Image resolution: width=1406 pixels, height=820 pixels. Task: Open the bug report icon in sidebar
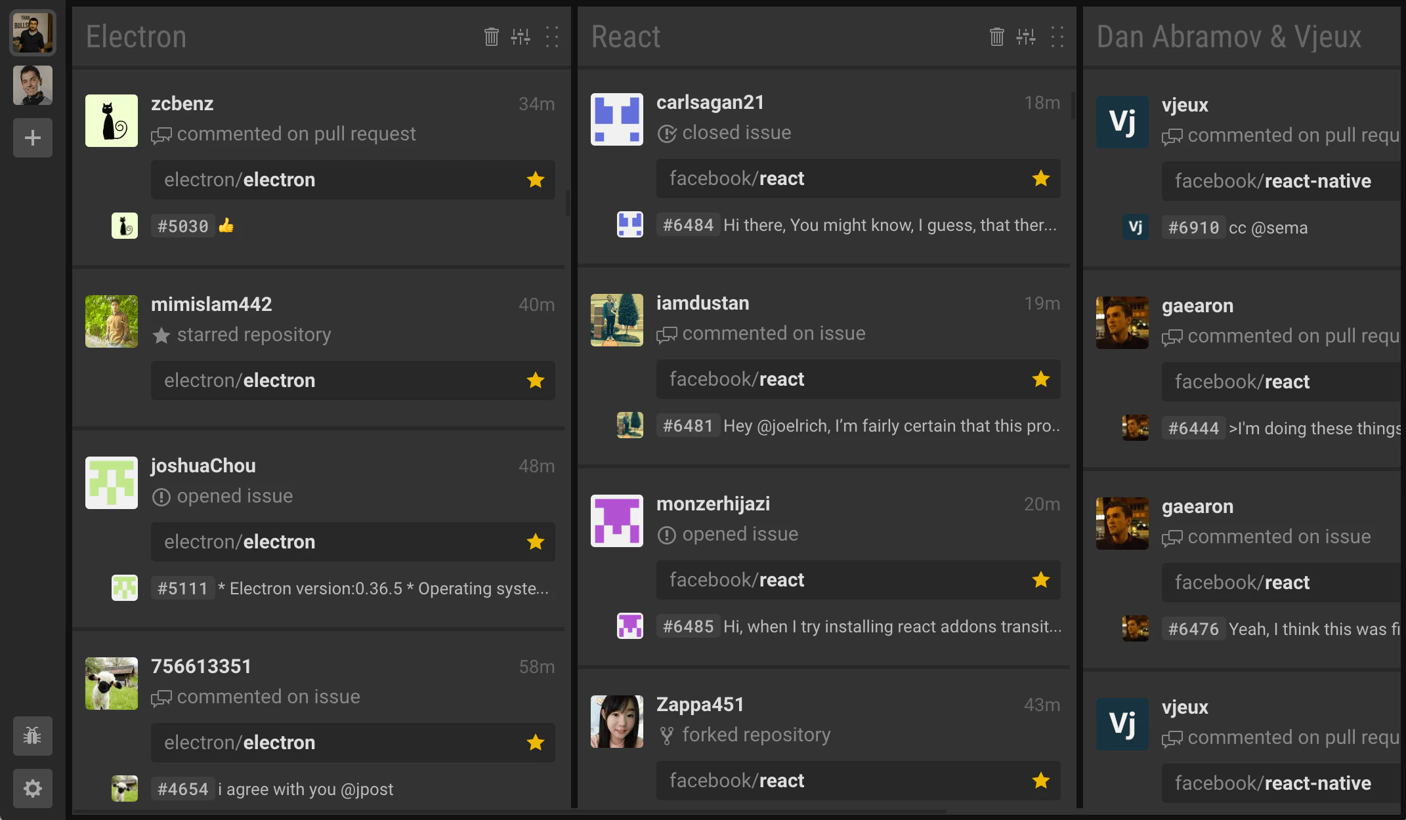click(32, 736)
